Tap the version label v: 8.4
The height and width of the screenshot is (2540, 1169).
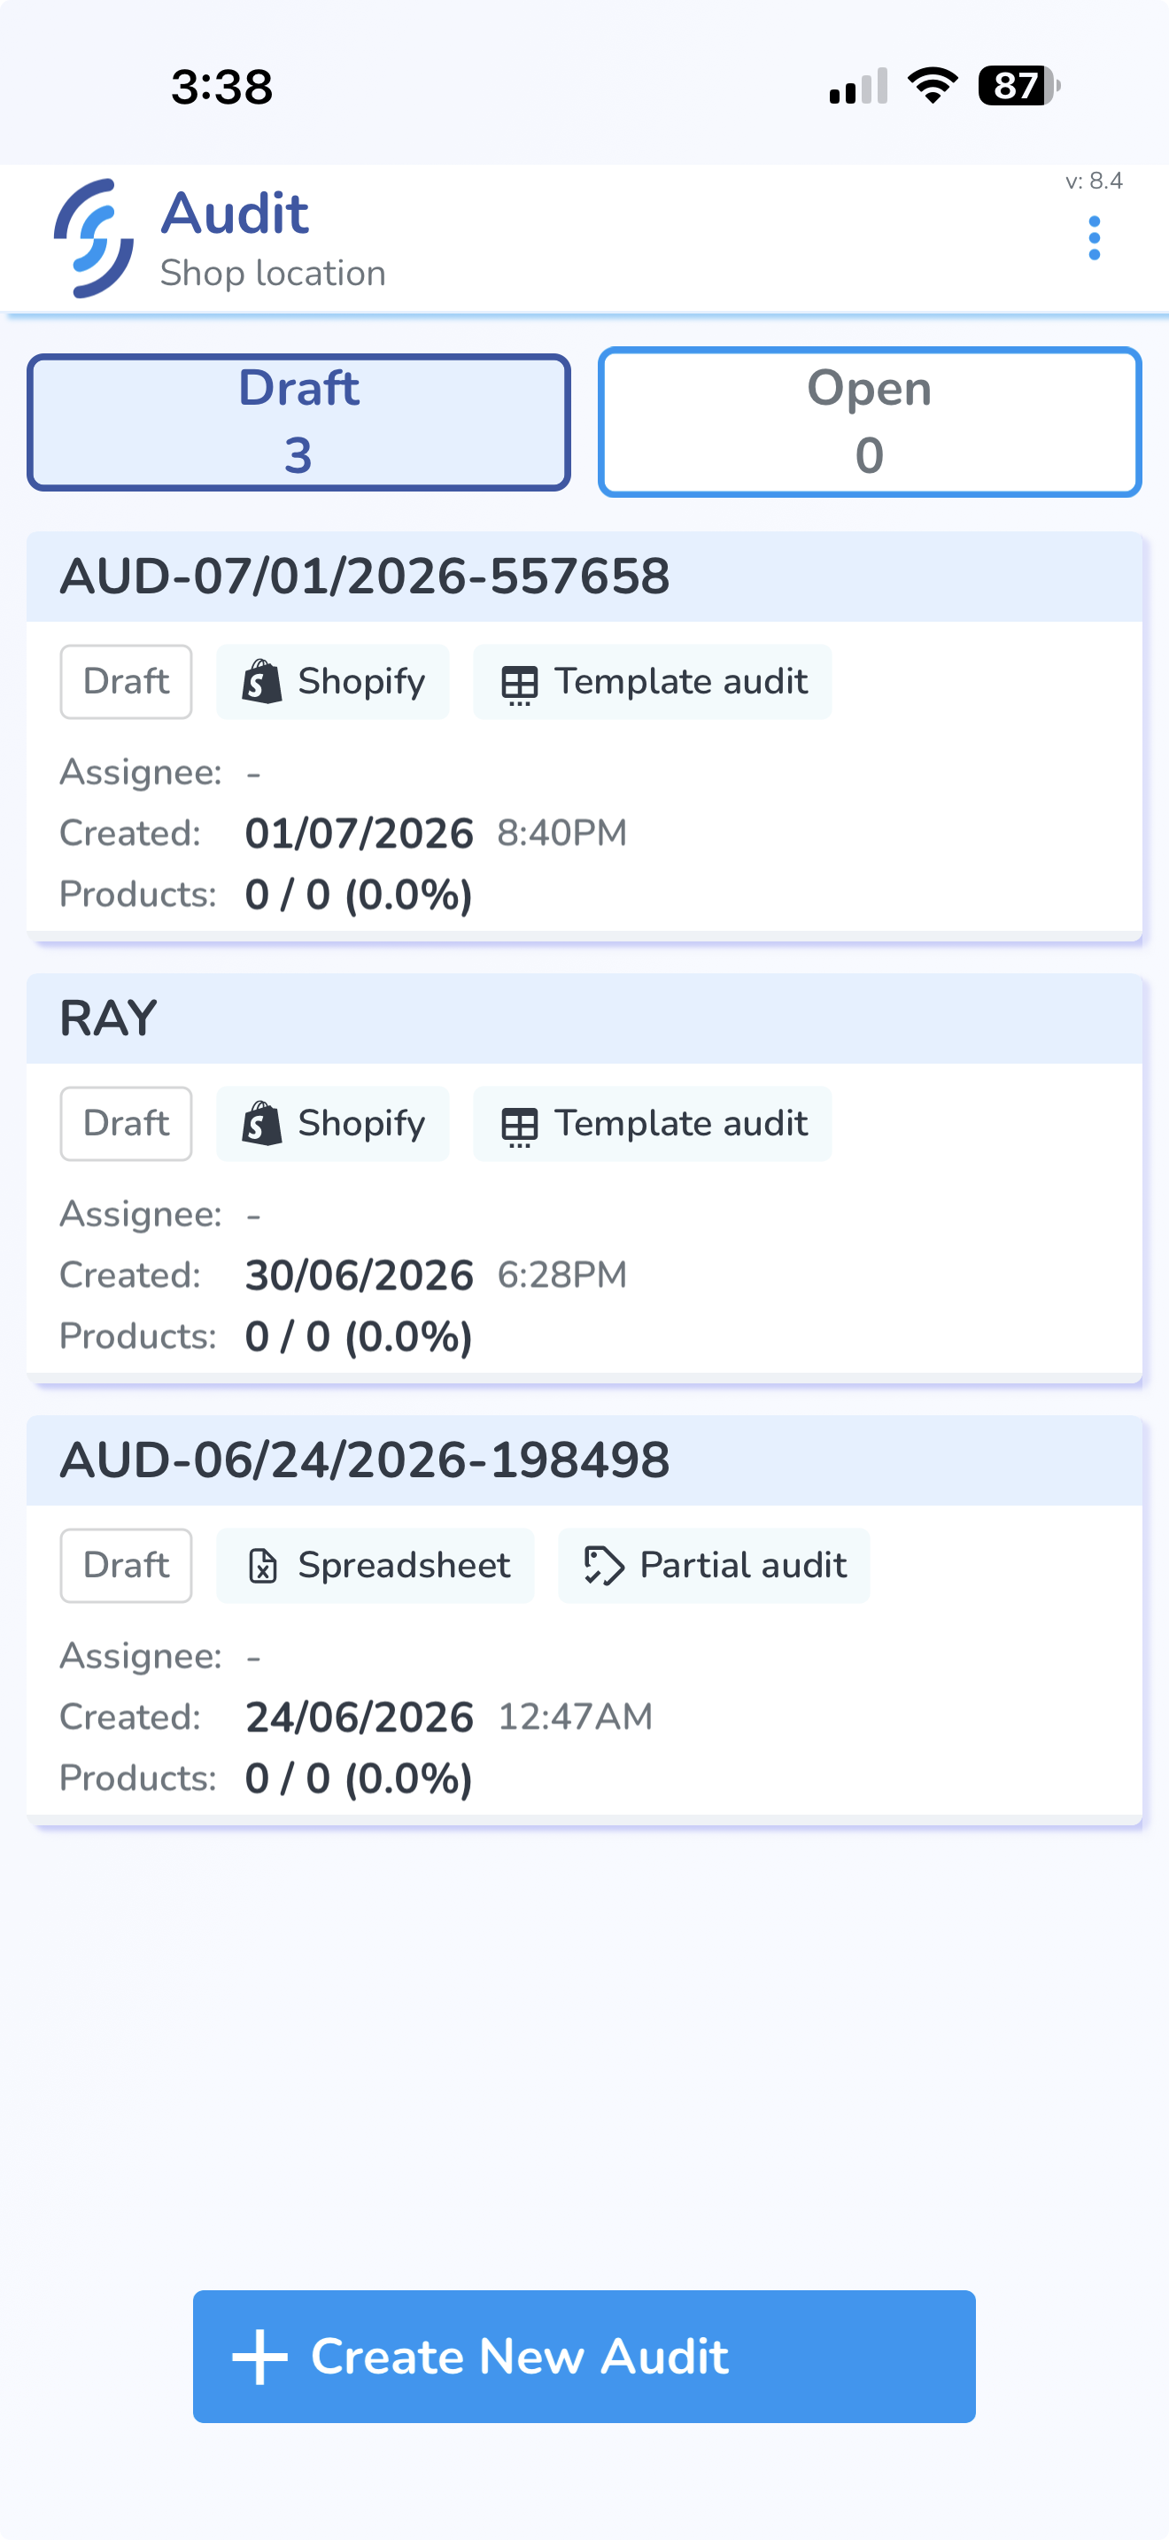[x=1094, y=181]
